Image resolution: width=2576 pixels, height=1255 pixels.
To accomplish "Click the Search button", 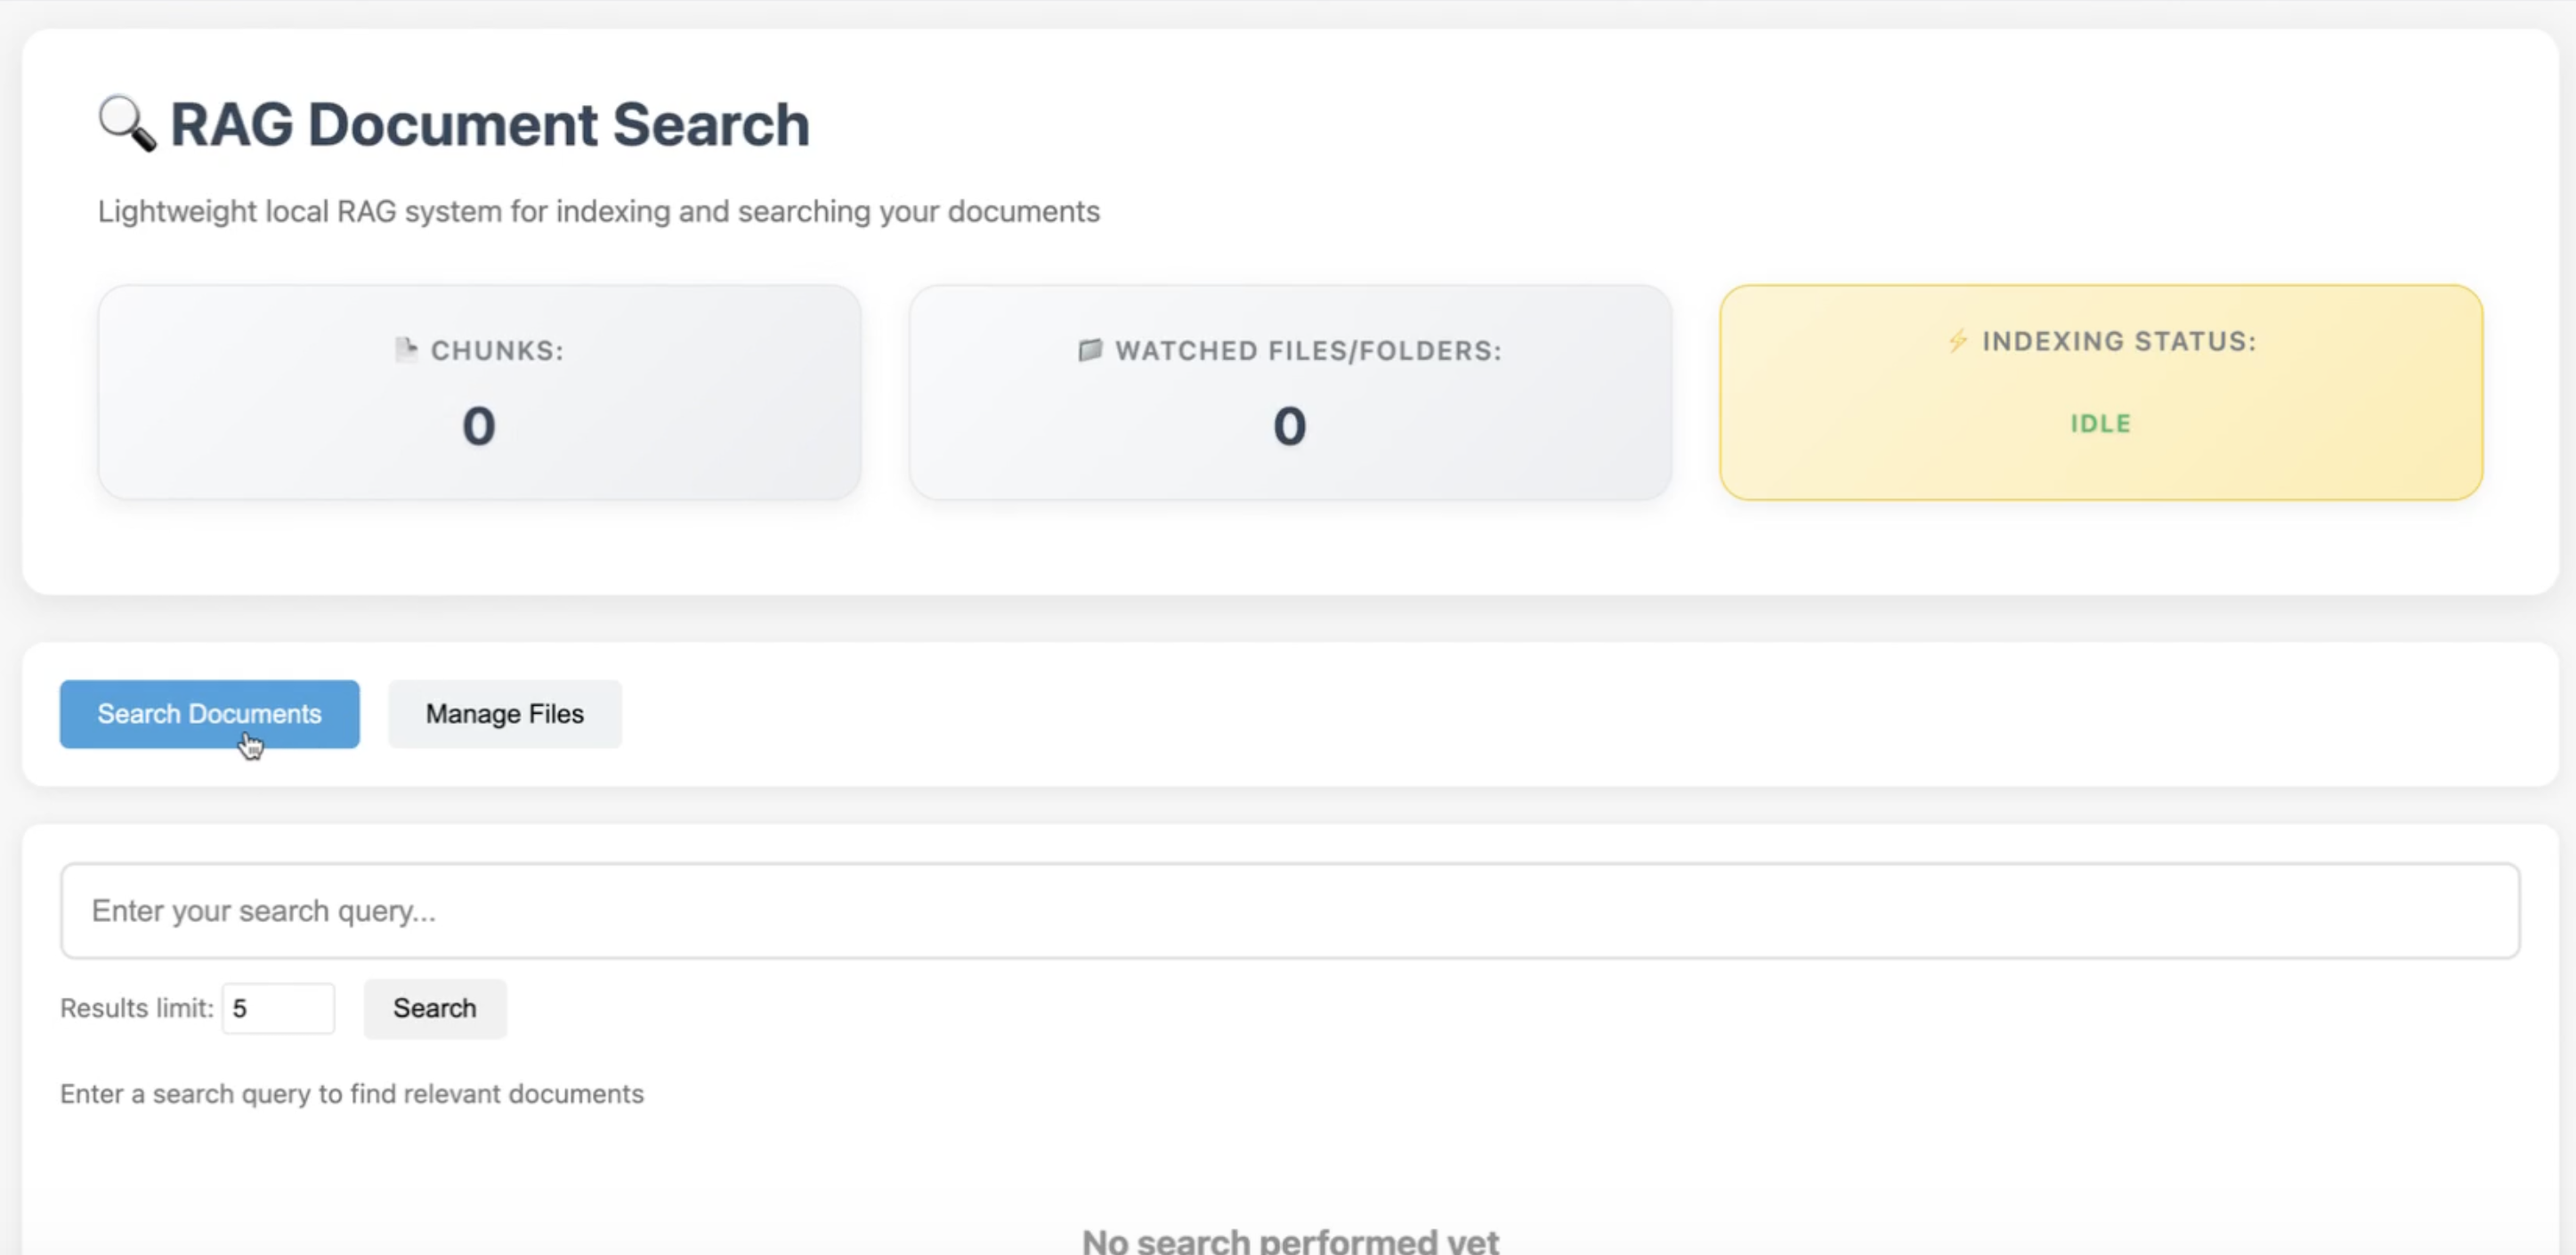I will (x=435, y=1008).
